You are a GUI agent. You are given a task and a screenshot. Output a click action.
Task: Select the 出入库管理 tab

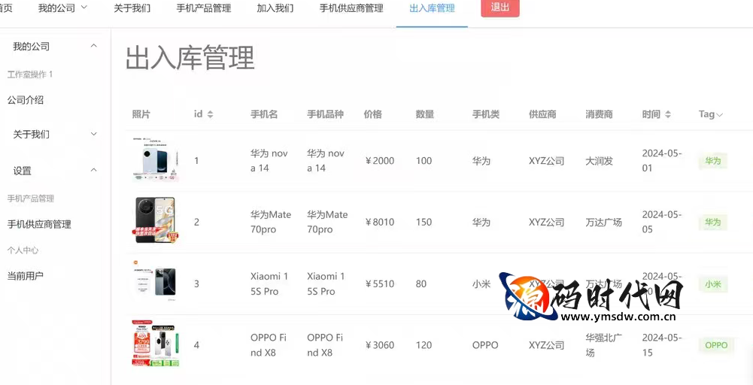432,8
